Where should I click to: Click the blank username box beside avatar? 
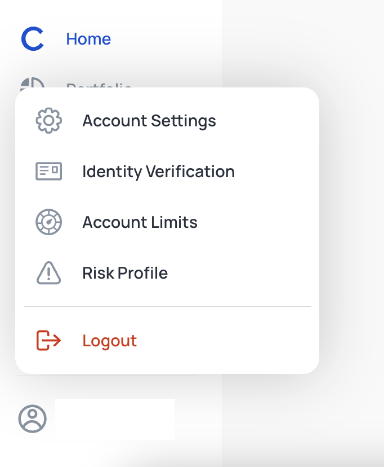[115, 420]
